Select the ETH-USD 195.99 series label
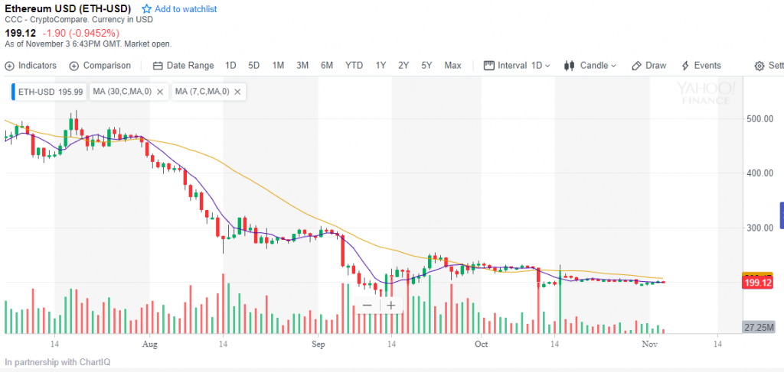Viewport: 784px width, 372px height. (x=49, y=92)
